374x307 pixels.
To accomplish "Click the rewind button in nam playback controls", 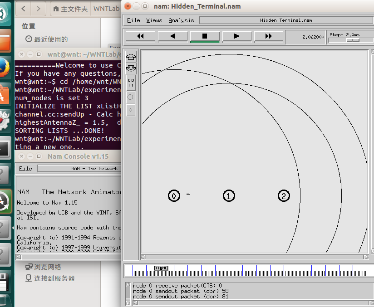I will pyautogui.click(x=140, y=36).
